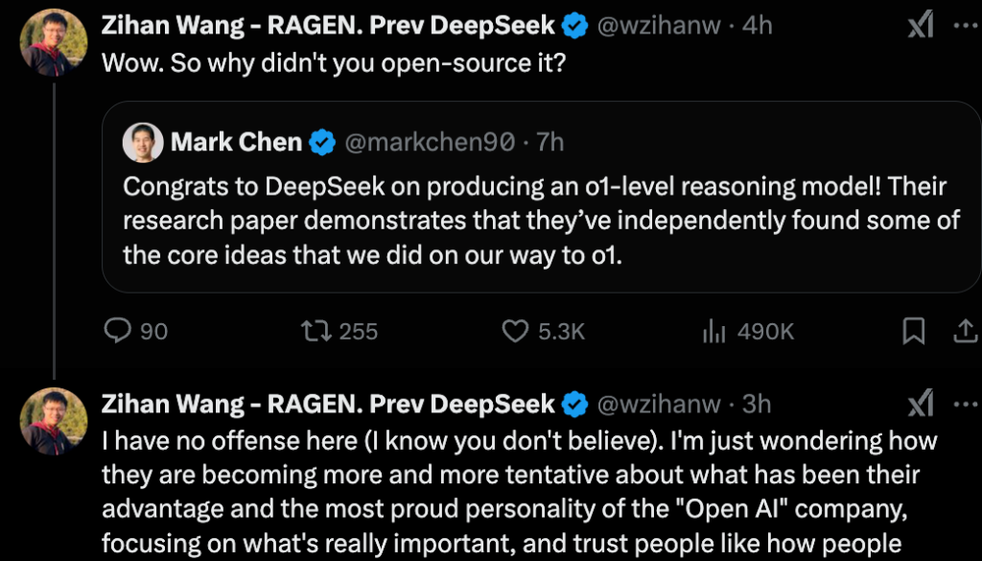Click the @markchen90 handle
This screenshot has height=561, width=982.
coord(430,143)
